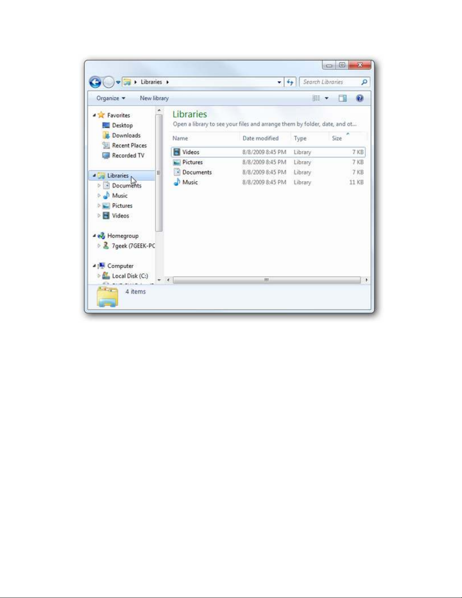Open address bar history dropdown
The image size is (462, 598).
pyautogui.click(x=279, y=82)
